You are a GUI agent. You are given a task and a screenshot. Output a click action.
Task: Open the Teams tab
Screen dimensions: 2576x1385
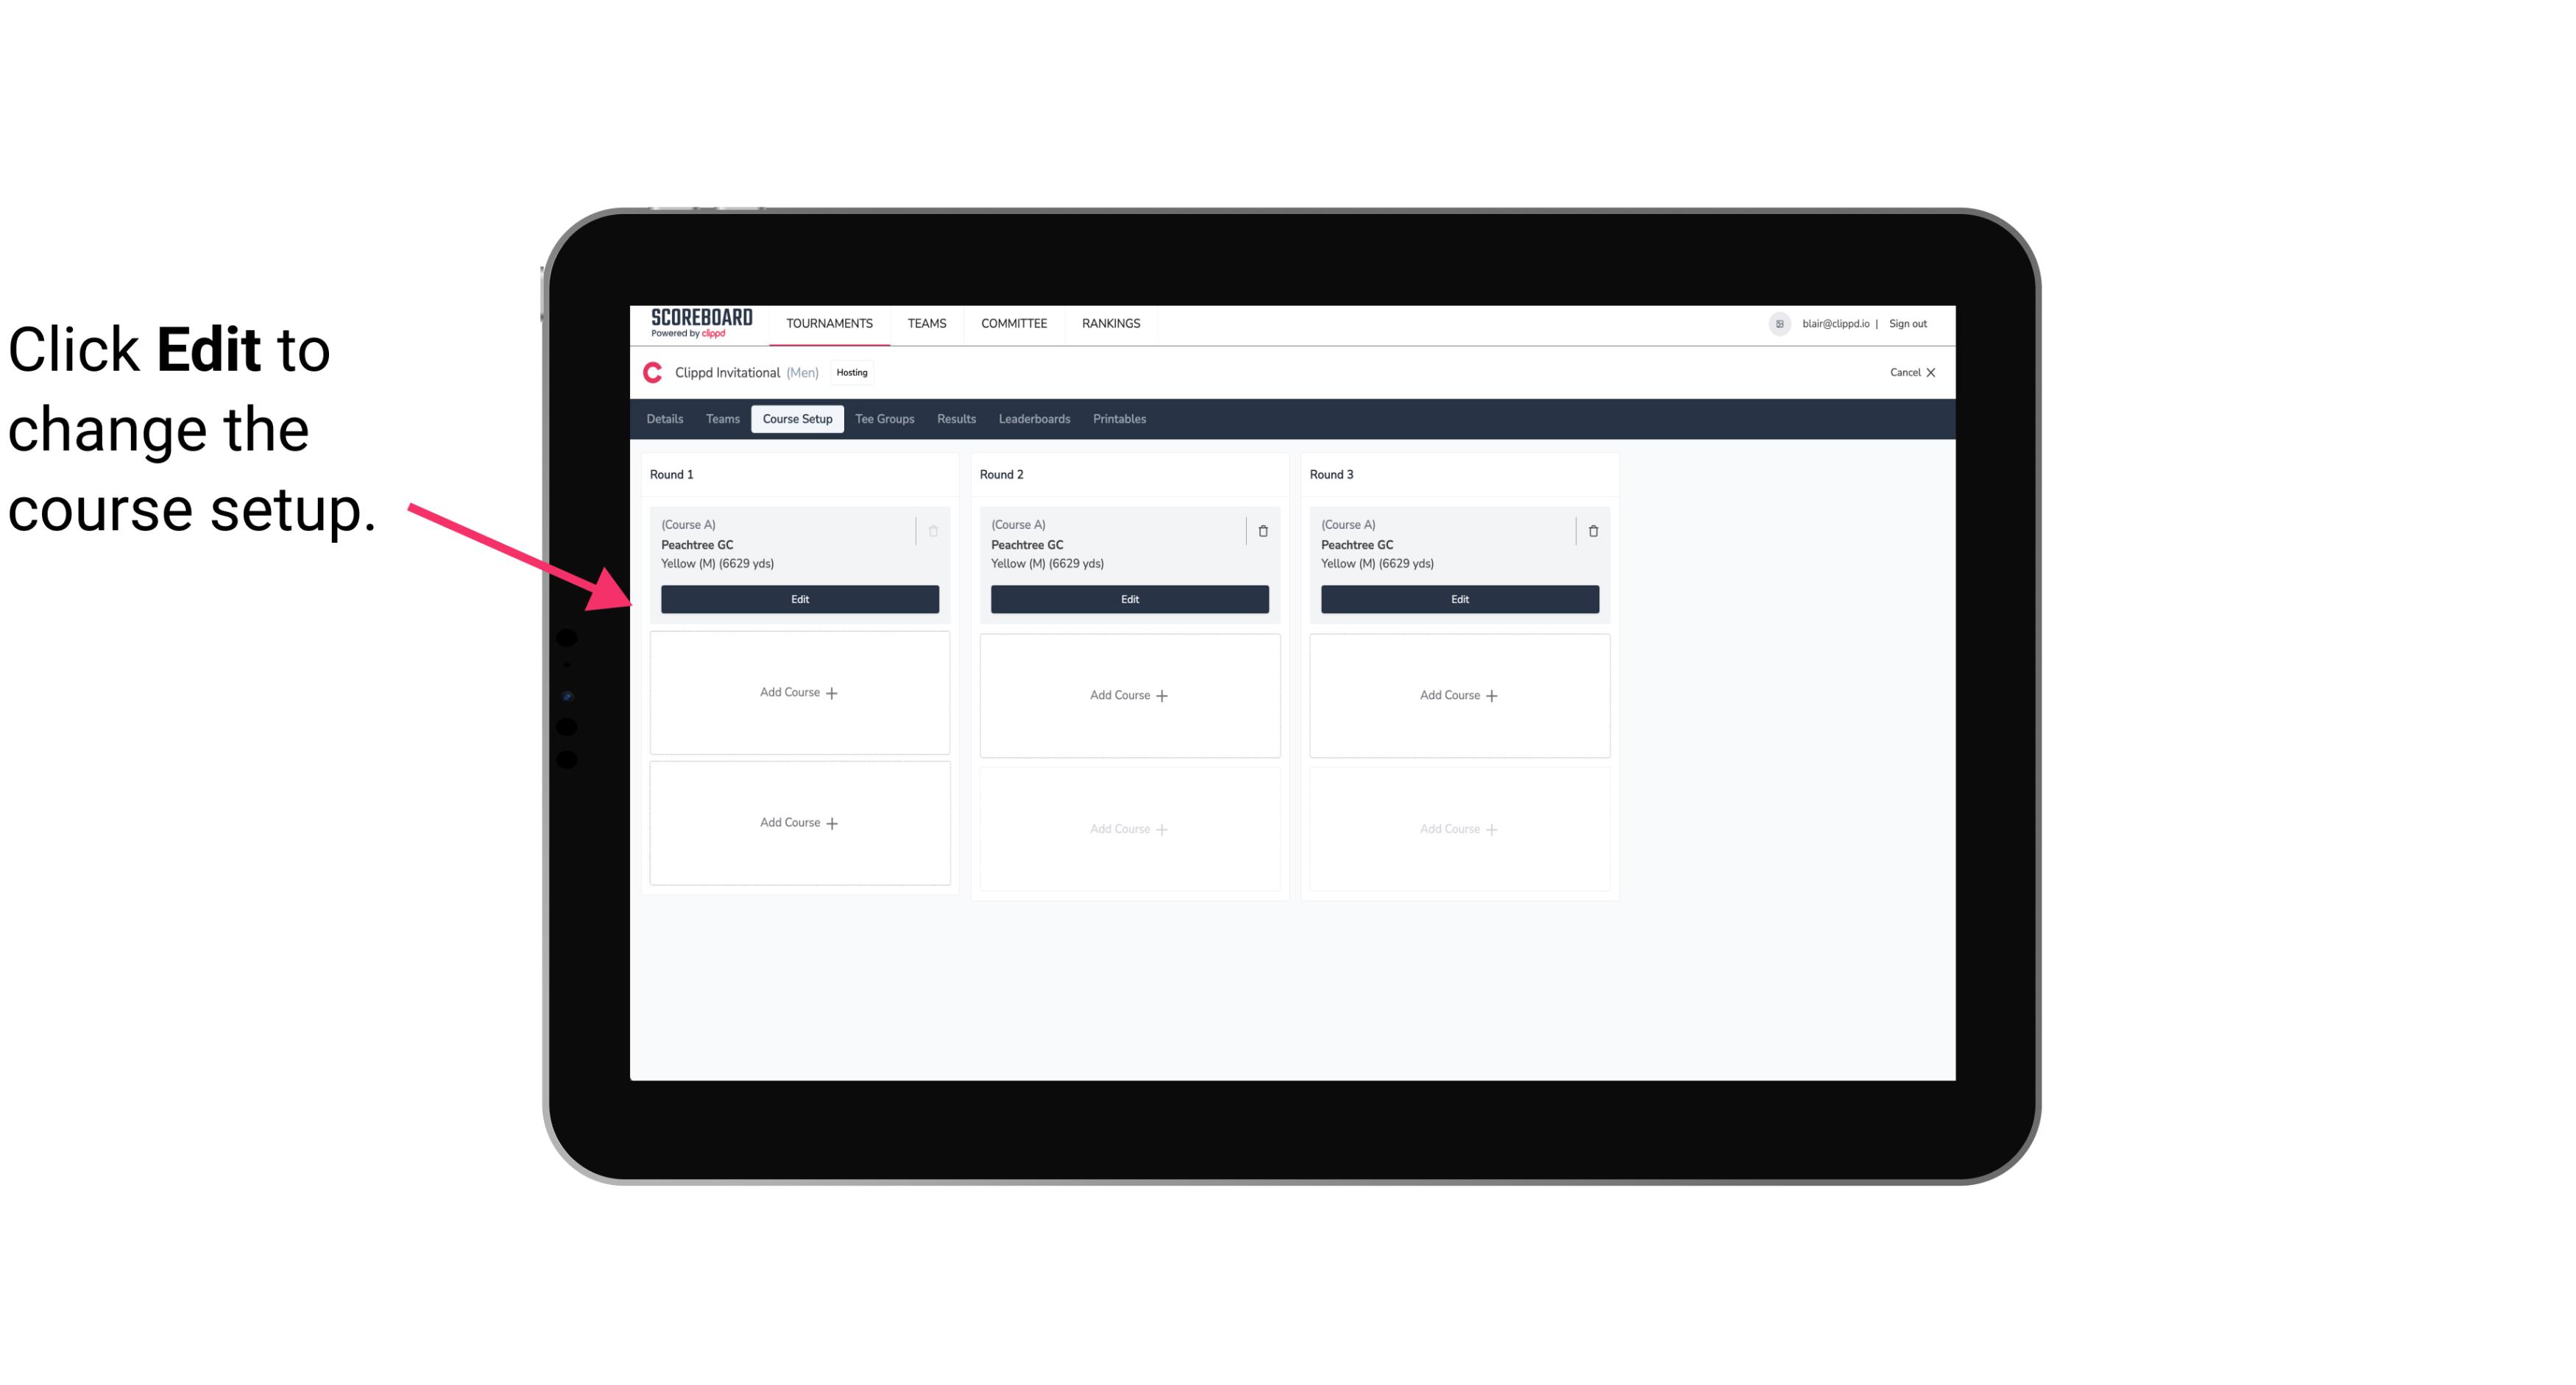click(721, 418)
